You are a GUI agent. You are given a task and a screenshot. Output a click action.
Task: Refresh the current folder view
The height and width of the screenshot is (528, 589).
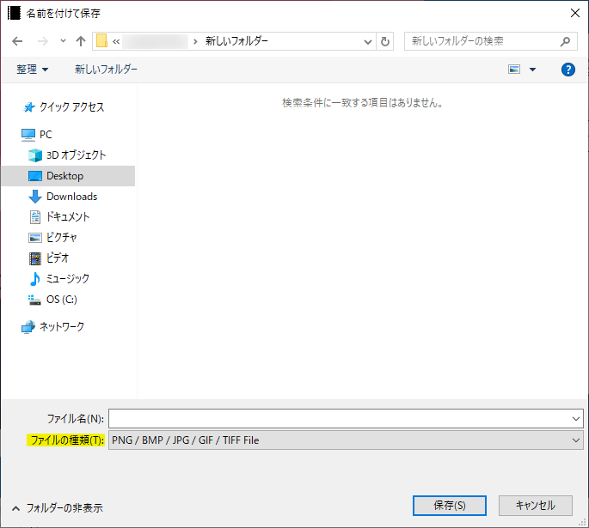tap(385, 41)
